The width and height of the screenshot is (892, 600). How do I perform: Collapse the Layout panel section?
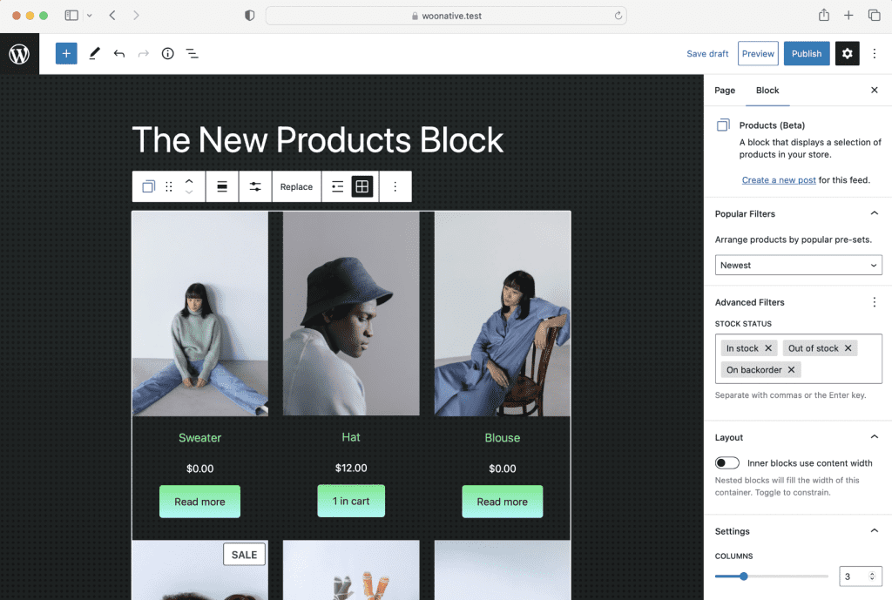click(x=874, y=437)
